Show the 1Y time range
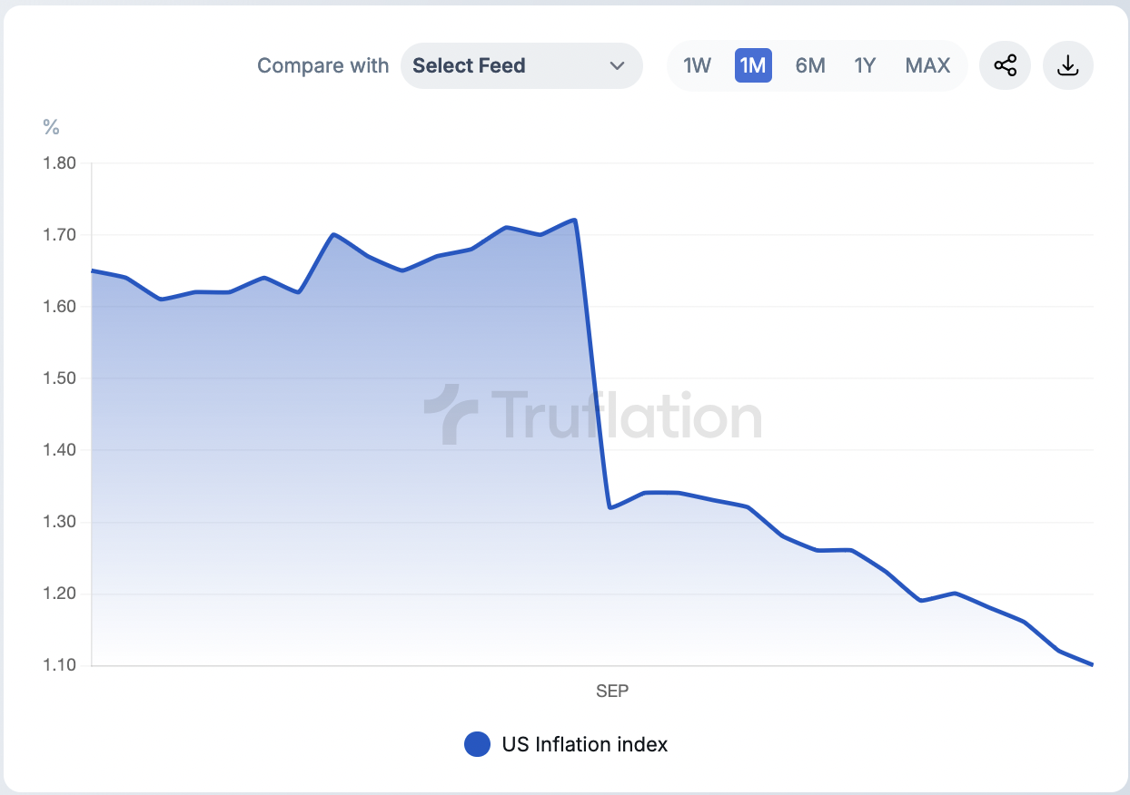 click(x=865, y=65)
